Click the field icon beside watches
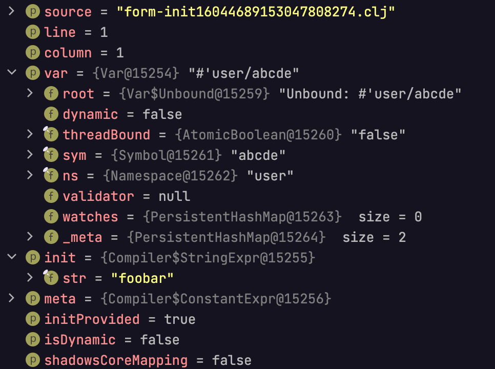The height and width of the screenshot is (369, 495). [51, 217]
